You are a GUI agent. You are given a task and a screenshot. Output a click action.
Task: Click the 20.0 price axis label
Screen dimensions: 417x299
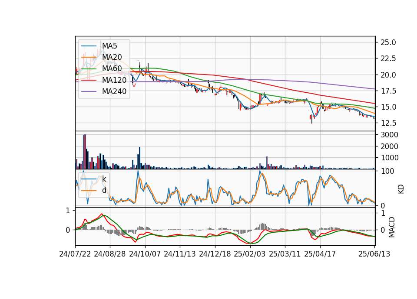point(388,75)
